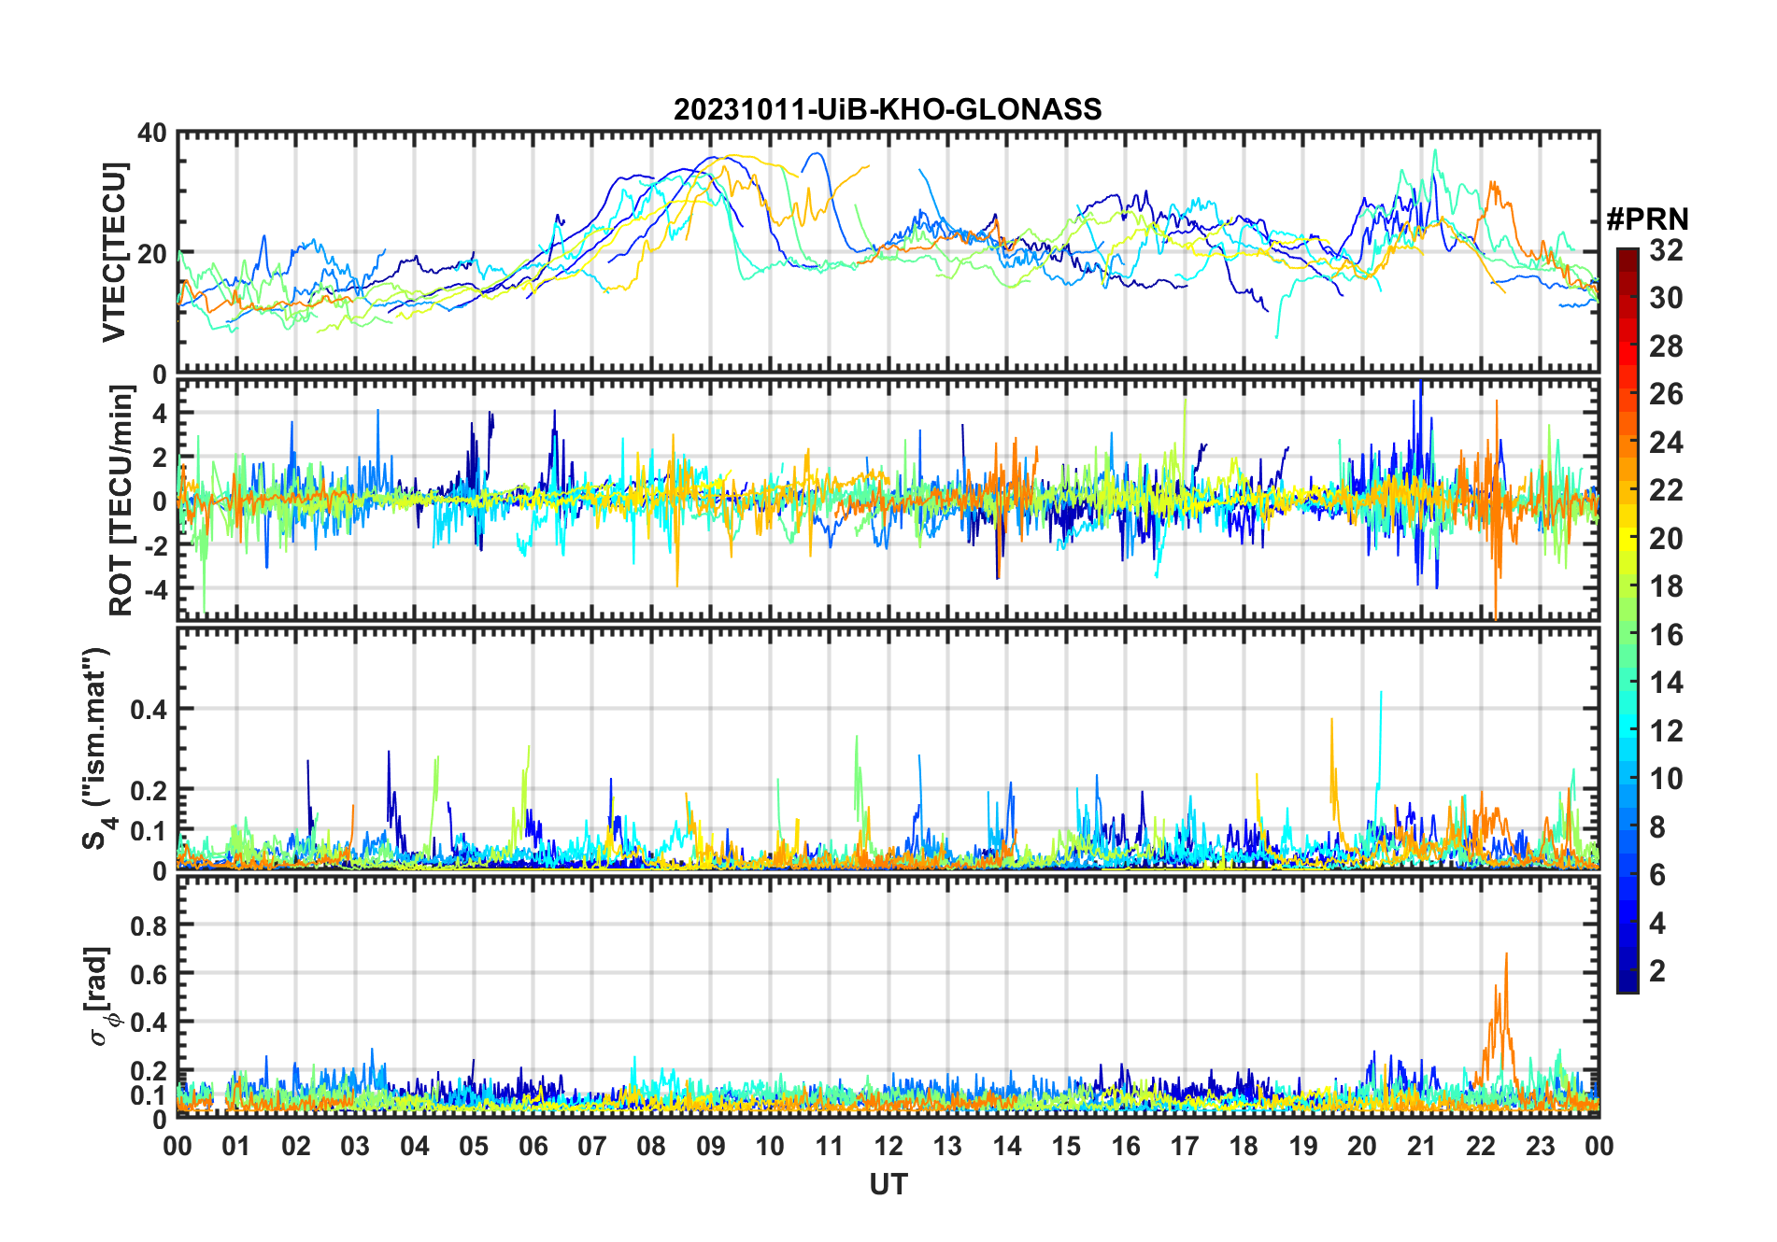Click inside the ROT plot panel

pyautogui.click(x=888, y=499)
